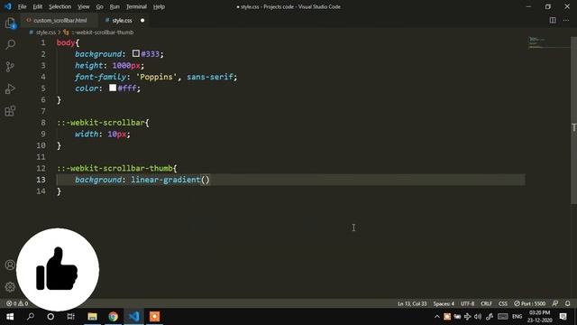
Task: Change indentation via Spaces: 4
Action: coord(444,303)
